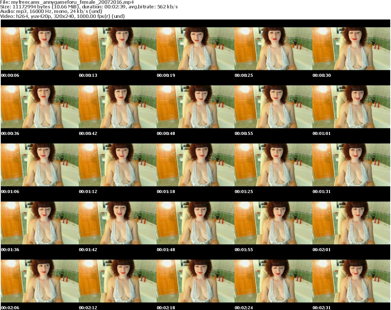Viewport: 391px width, 310px height.
Task: Select the thumbnail frame at 00:01:25
Action: (x=273, y=165)
